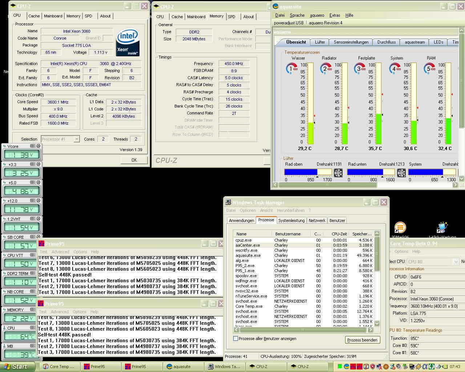Click the Windows Task Manager title icon
Screen dimensions: 465x372
coord(228,202)
